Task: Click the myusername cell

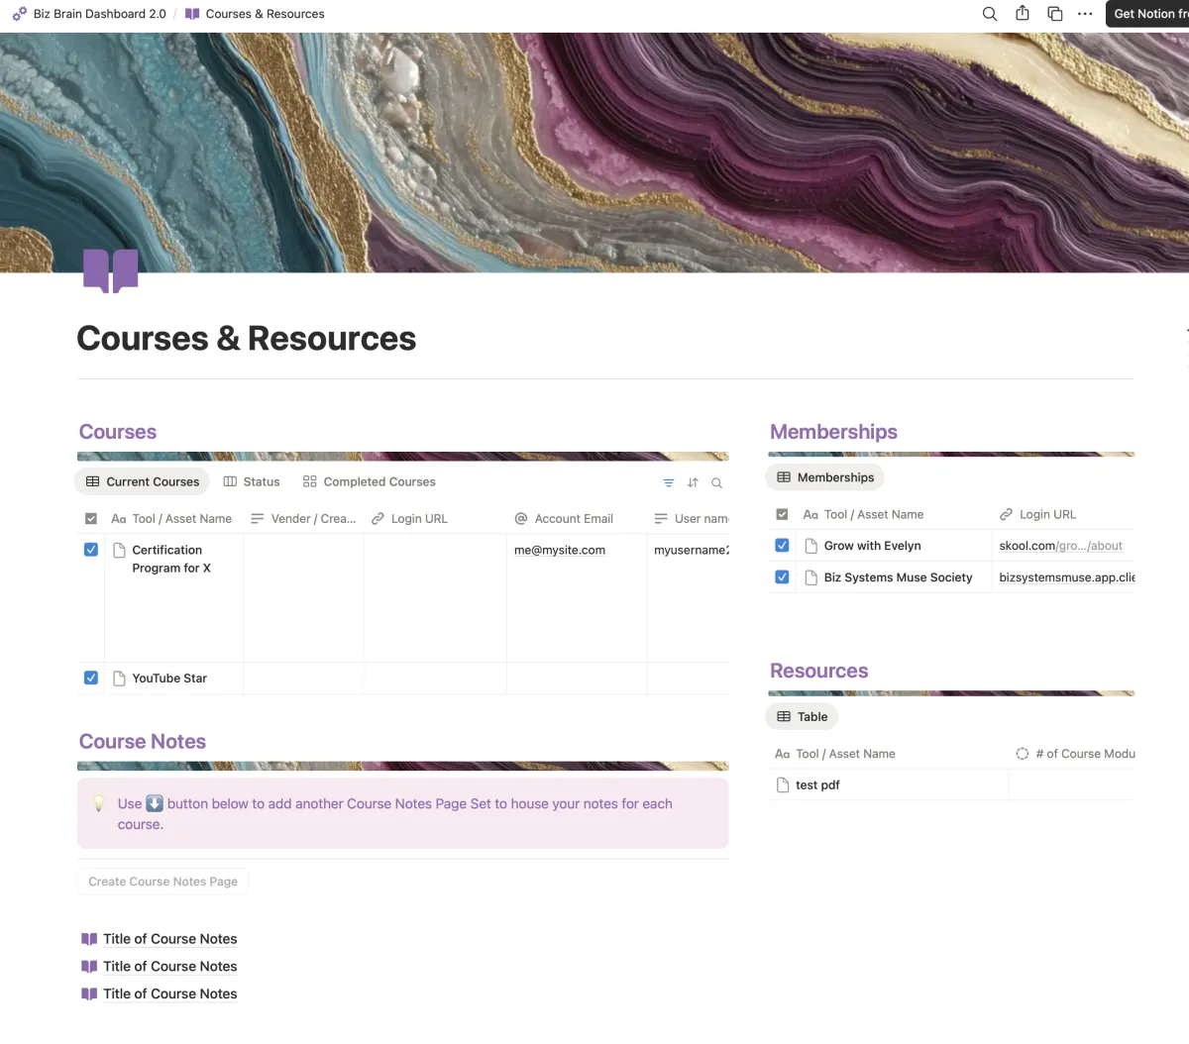Action: (692, 550)
